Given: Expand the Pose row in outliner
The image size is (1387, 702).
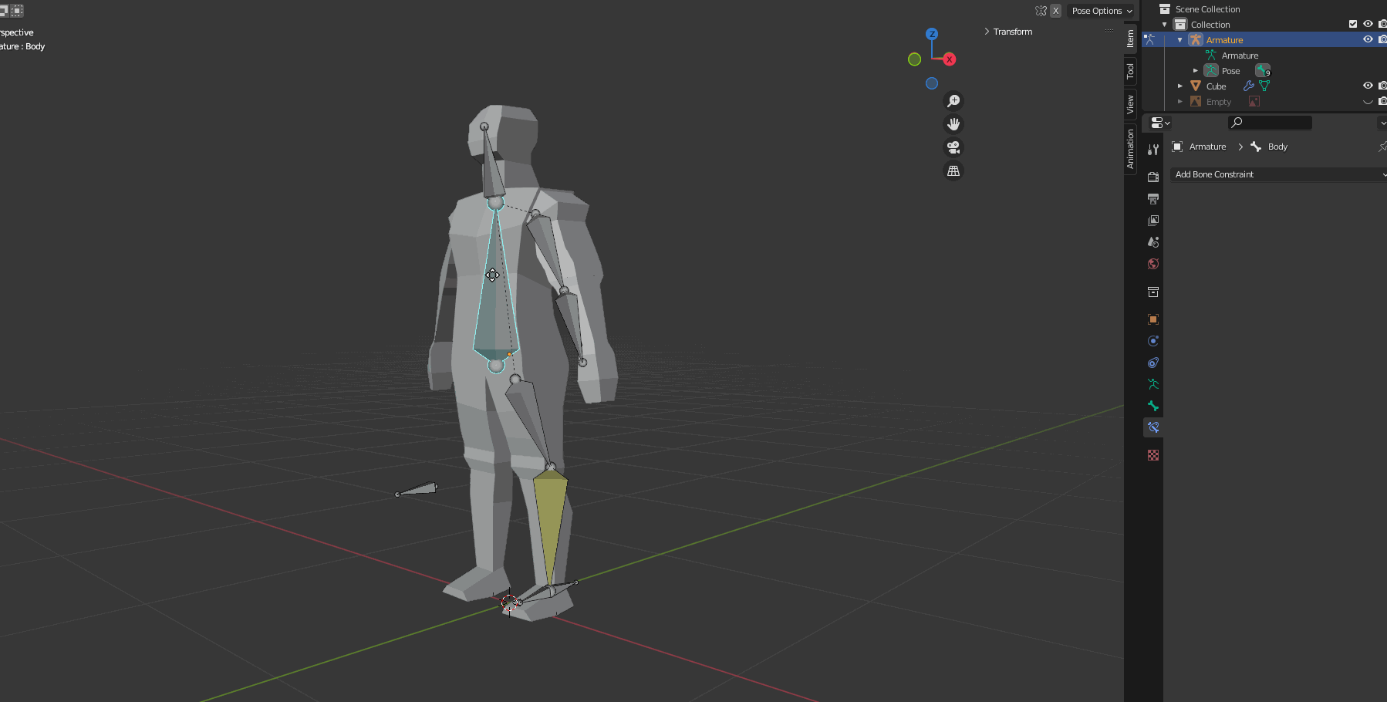Looking at the screenshot, I should click(x=1195, y=71).
